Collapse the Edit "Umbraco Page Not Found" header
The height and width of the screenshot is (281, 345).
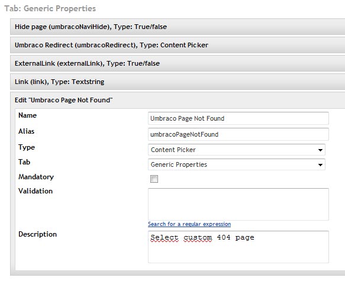coord(178,100)
